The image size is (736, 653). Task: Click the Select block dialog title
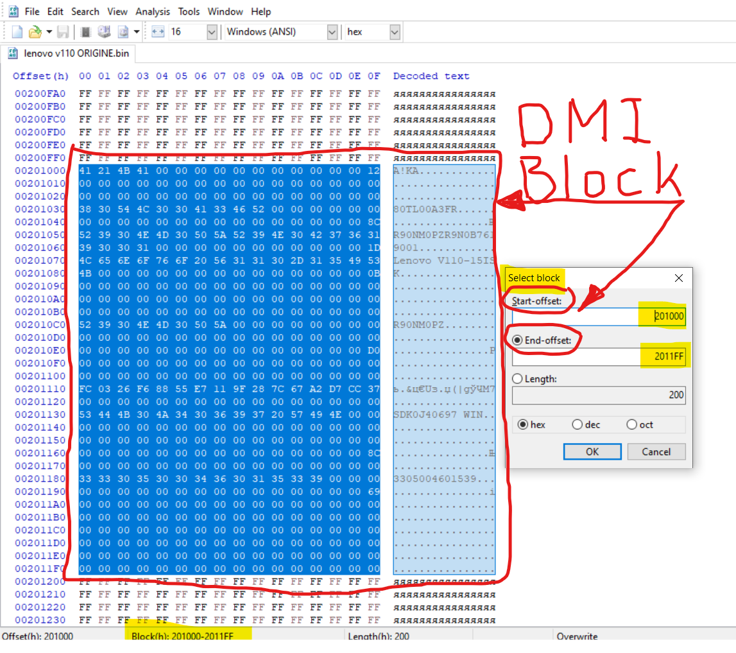(534, 278)
